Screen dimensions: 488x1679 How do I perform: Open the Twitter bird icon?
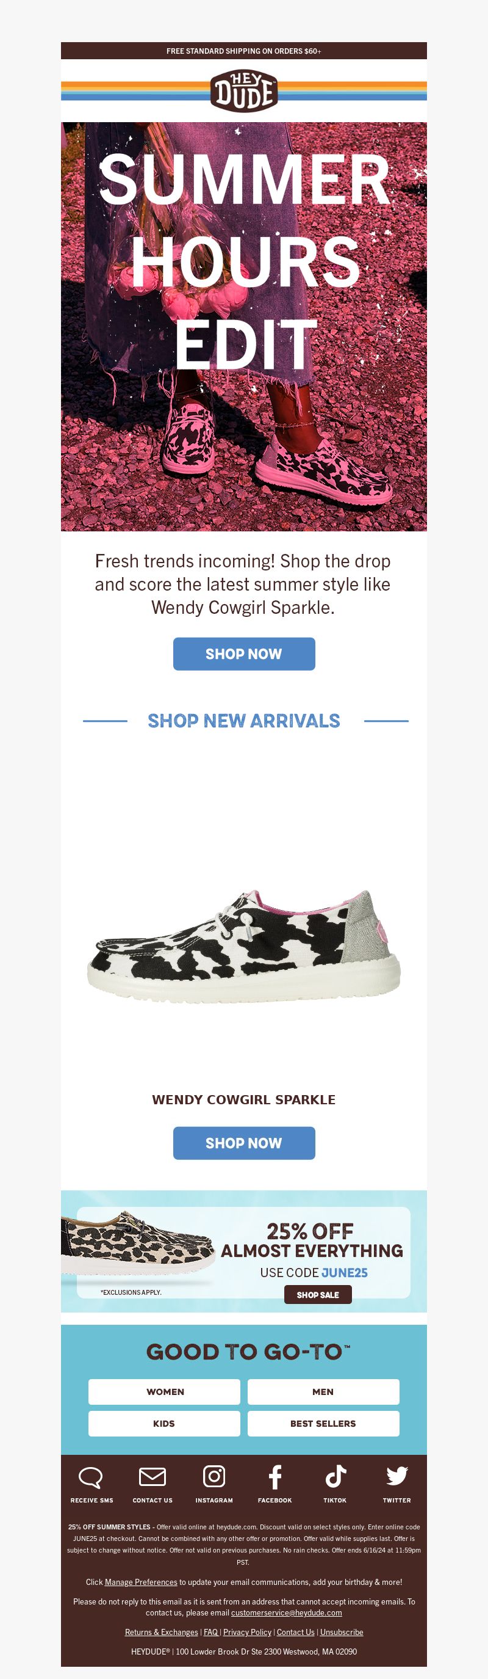[397, 1476]
